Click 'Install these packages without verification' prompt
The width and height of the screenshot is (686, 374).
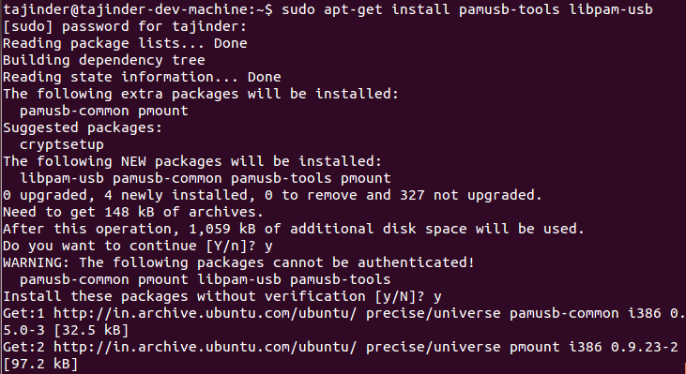[214, 296]
